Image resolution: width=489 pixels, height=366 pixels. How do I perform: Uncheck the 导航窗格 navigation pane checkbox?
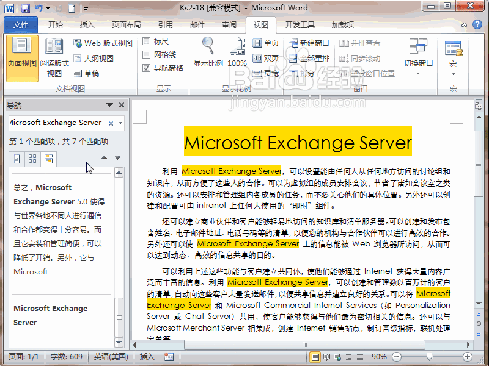point(146,68)
